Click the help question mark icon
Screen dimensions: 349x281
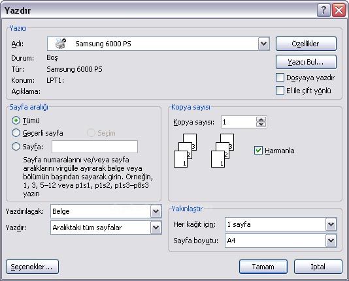pos(324,10)
